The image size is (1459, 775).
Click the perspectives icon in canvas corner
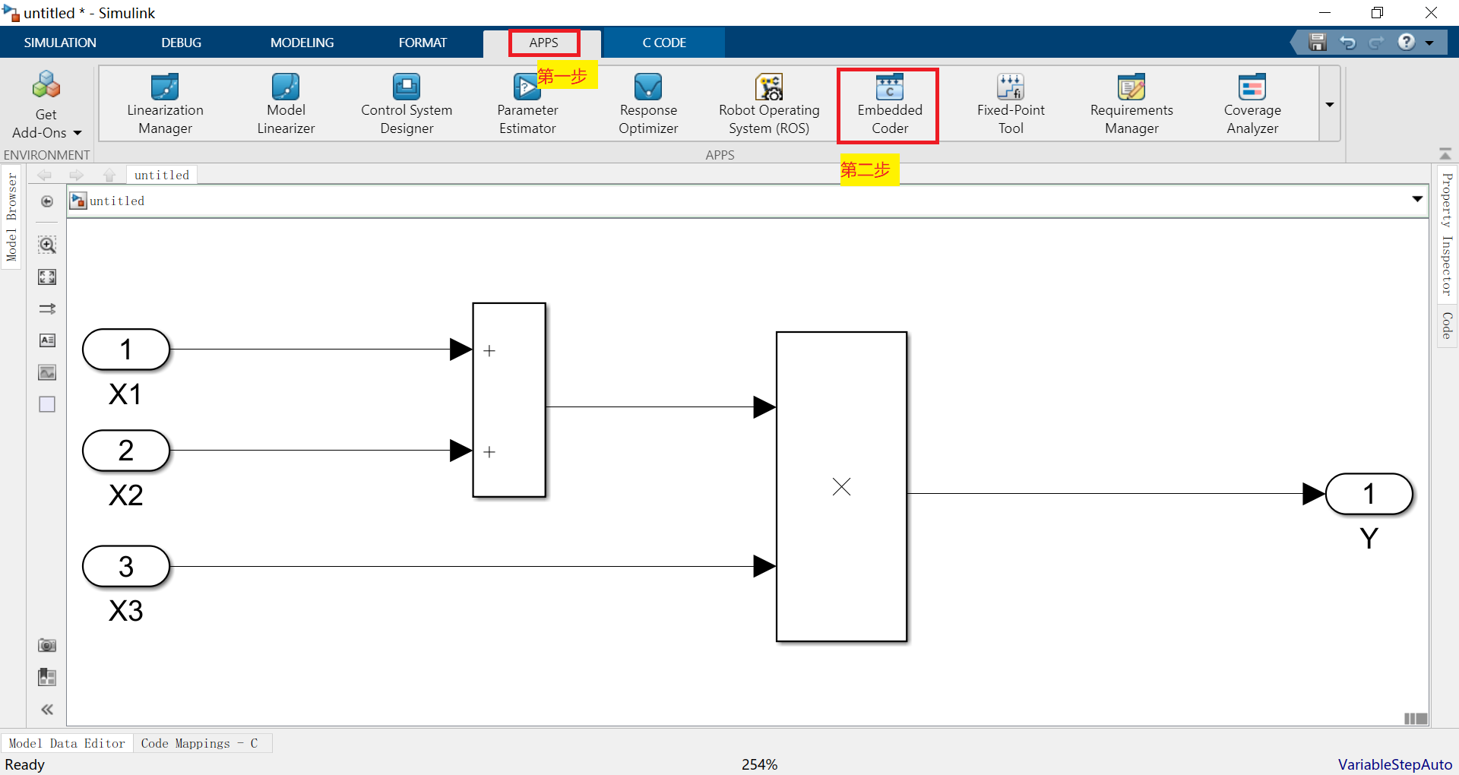[1416, 719]
